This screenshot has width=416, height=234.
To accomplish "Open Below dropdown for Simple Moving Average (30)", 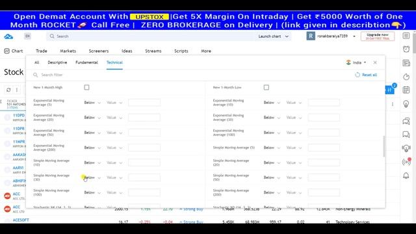I will (92, 177).
